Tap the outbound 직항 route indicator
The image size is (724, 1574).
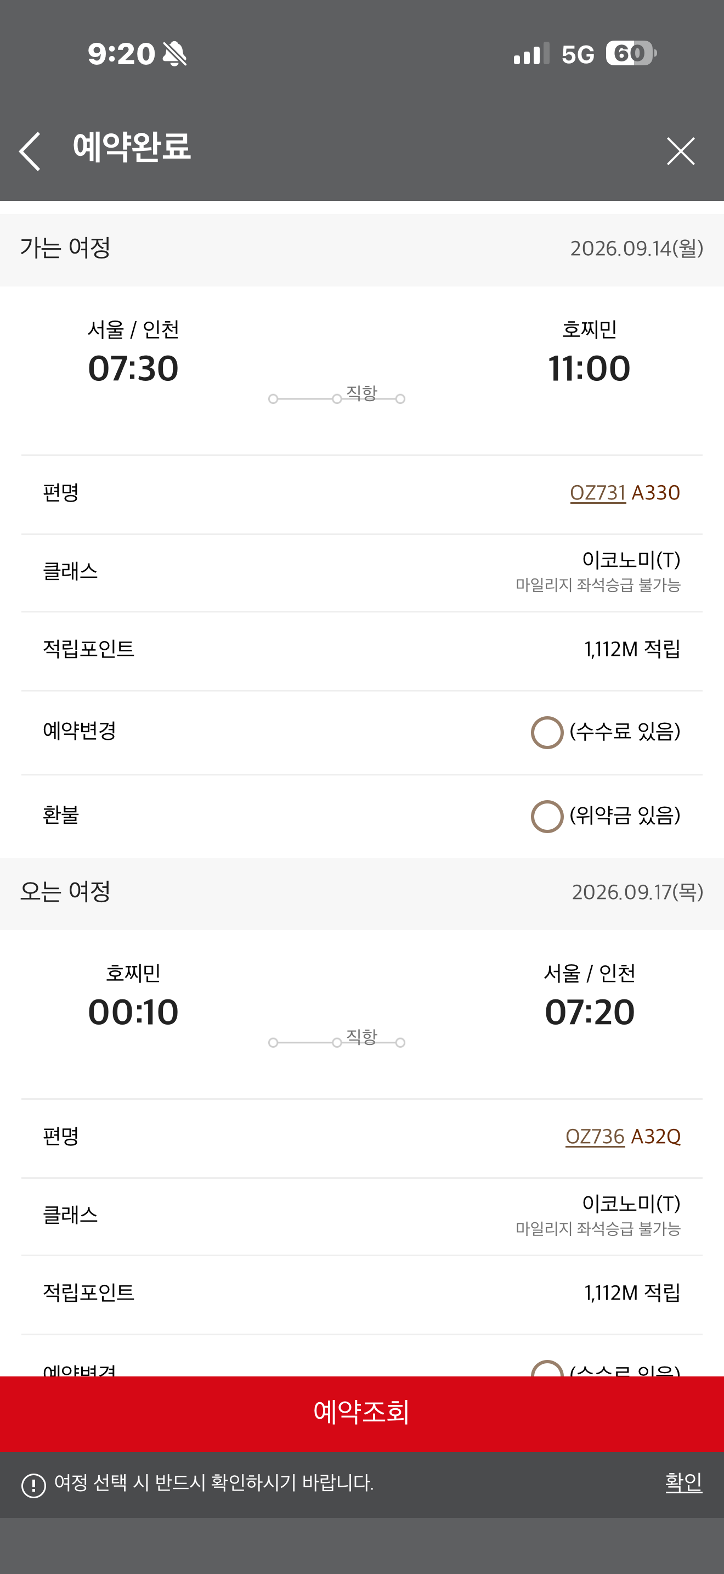(337, 395)
